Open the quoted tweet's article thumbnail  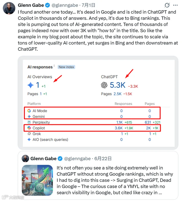click(37, 180)
